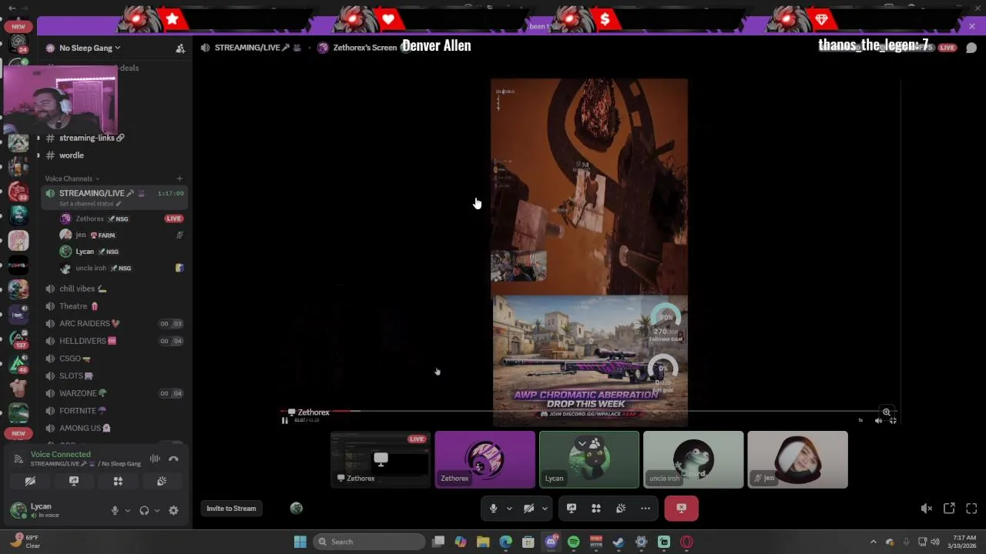Image resolution: width=986 pixels, height=554 pixels.
Task: Toggle camera in the voice connected panel
Action: pos(30,481)
